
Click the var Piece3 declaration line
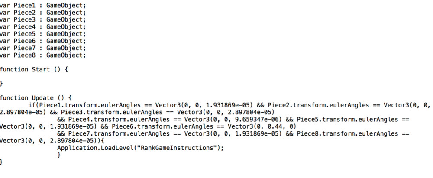[43, 19]
